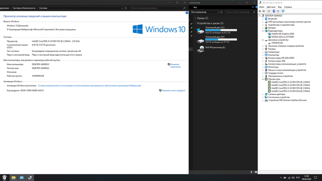322x181 pixels.
Task: Open the Start menu button
Action: pyautogui.click(x=4, y=178)
